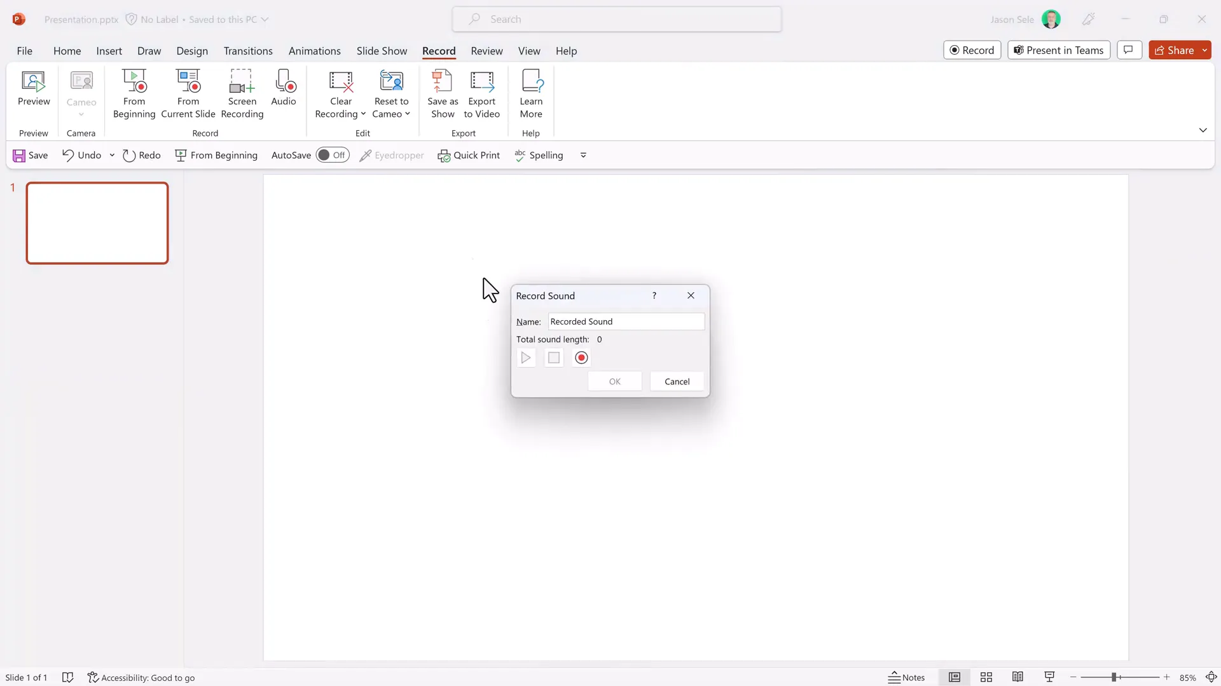The width and height of the screenshot is (1221, 686).
Task: Click Cancel in Record Sound dialog
Action: (677, 382)
